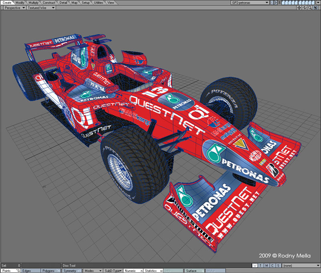Open the Textured Wire display mode dropdown
The width and height of the screenshot is (321, 273).
click(42, 8)
